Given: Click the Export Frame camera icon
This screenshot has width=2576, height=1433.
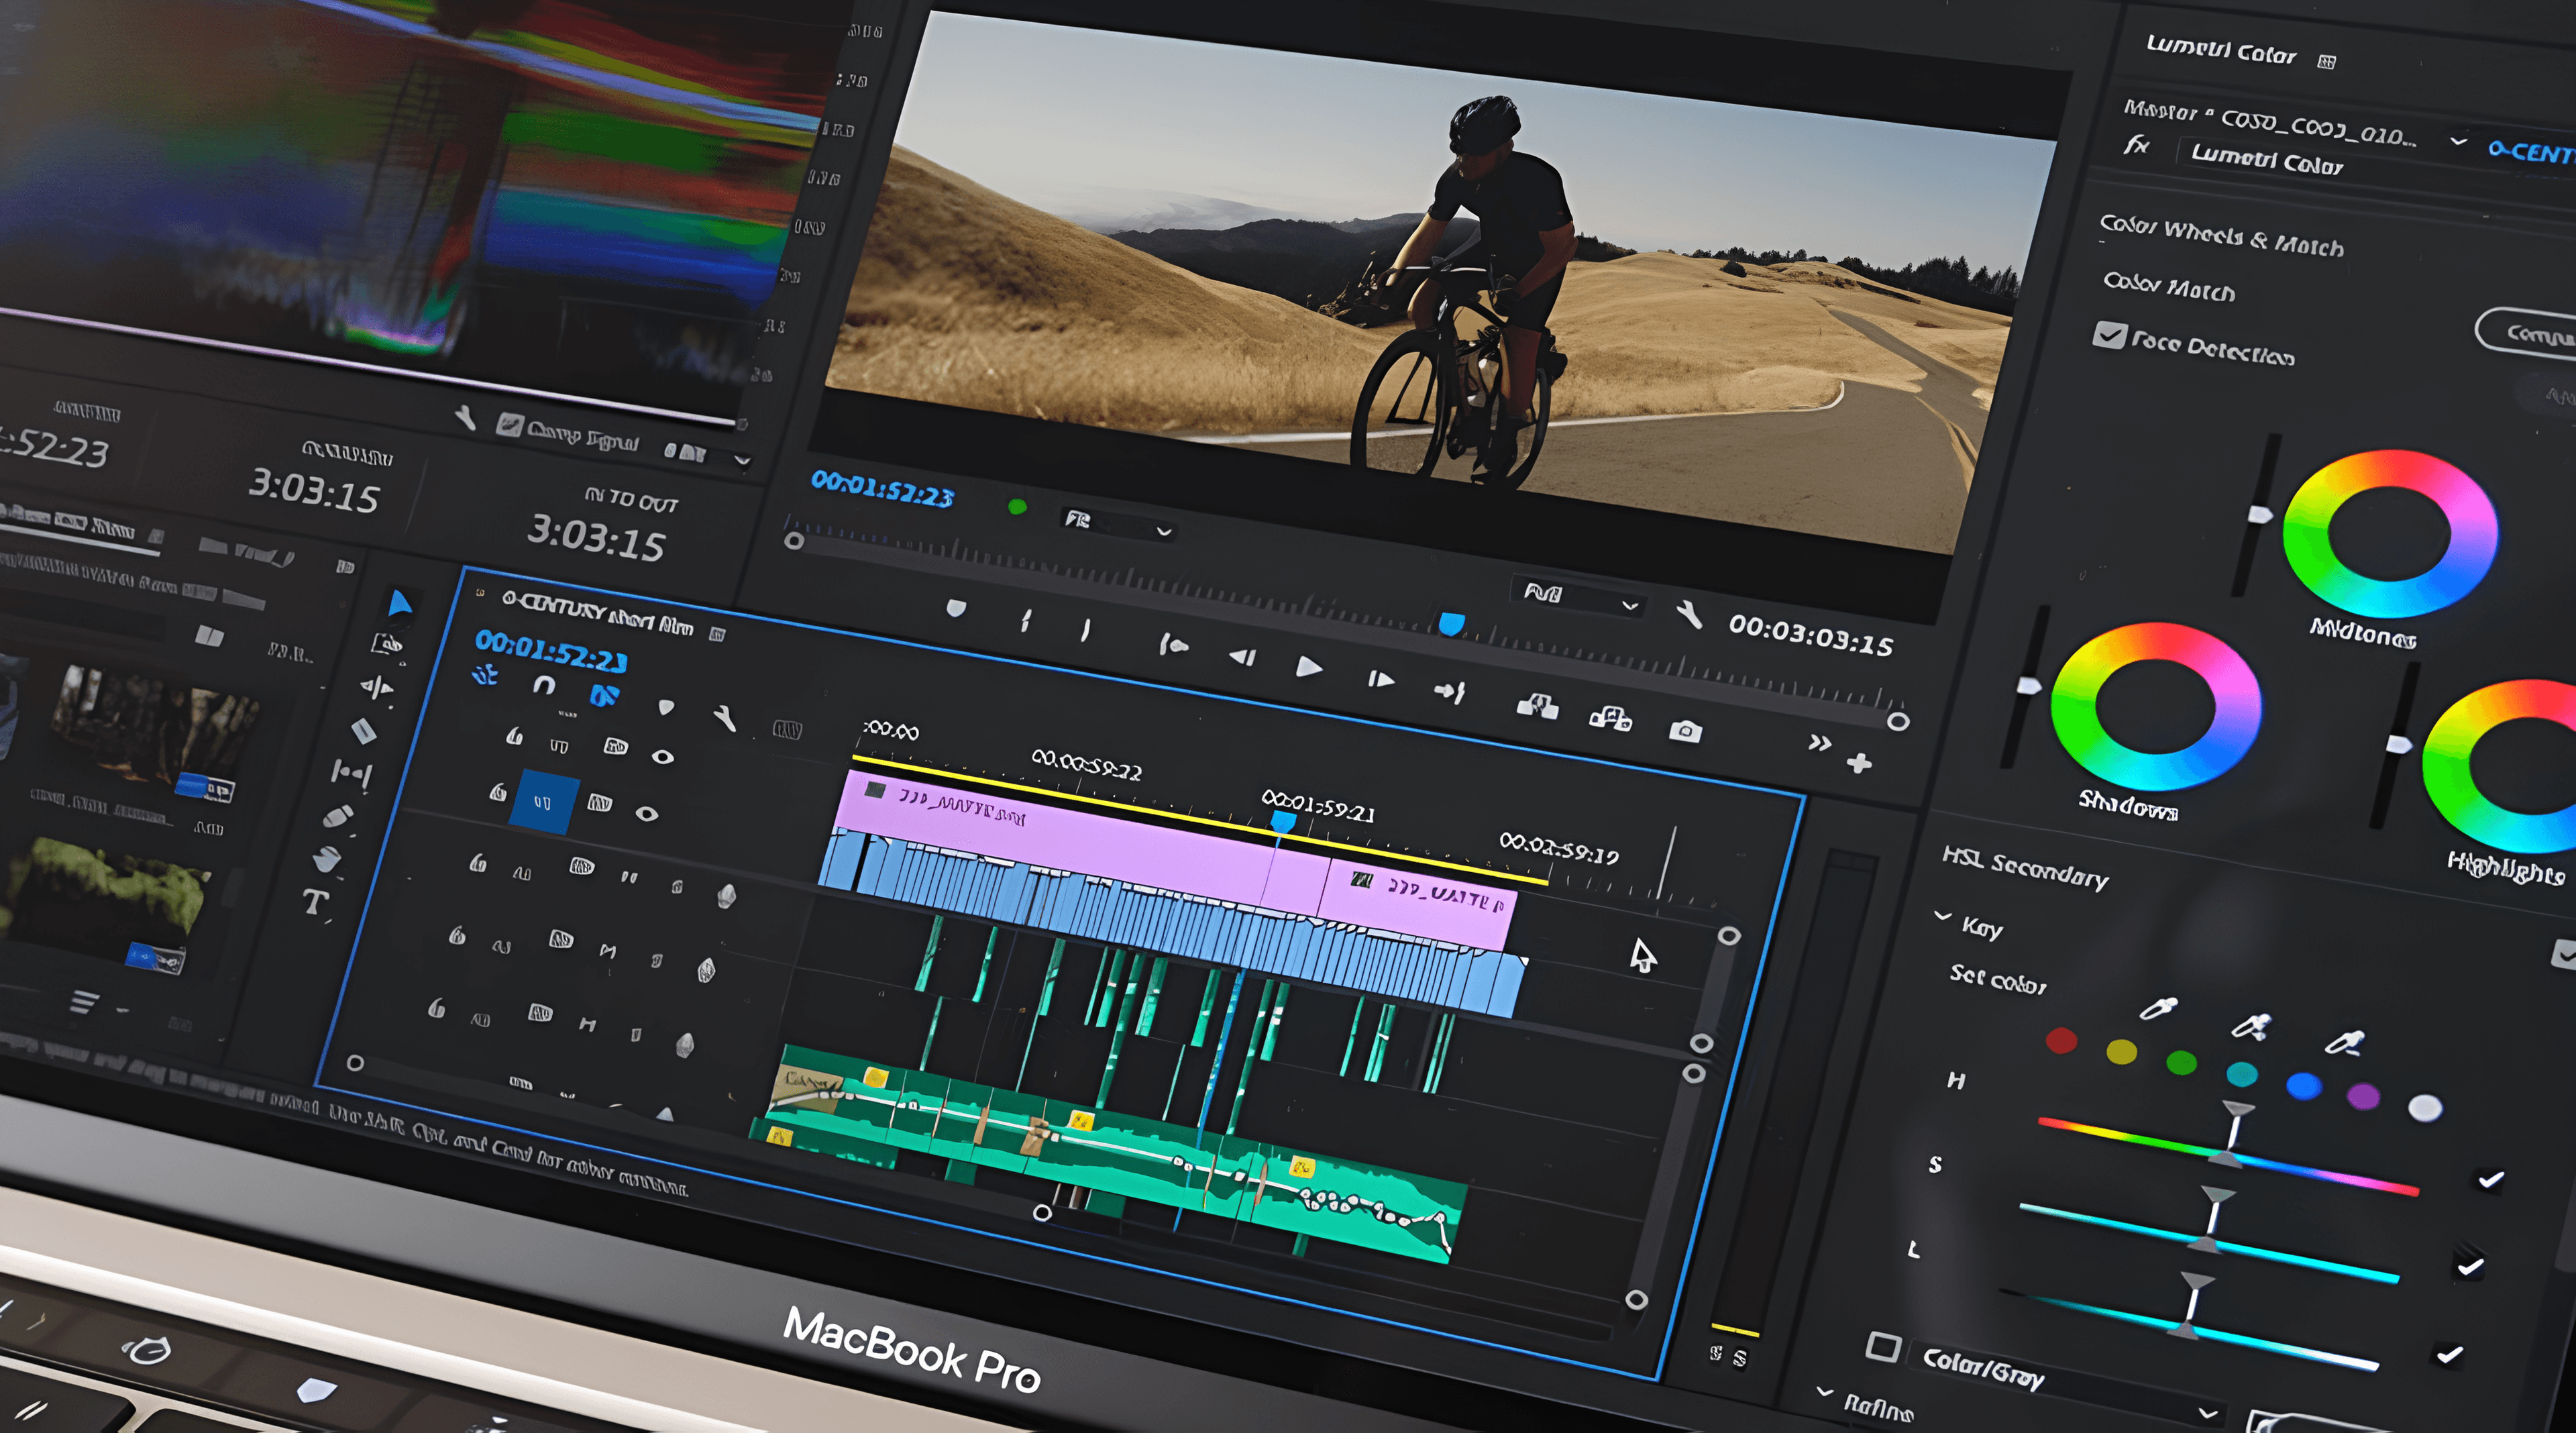Looking at the screenshot, I should tap(1685, 732).
